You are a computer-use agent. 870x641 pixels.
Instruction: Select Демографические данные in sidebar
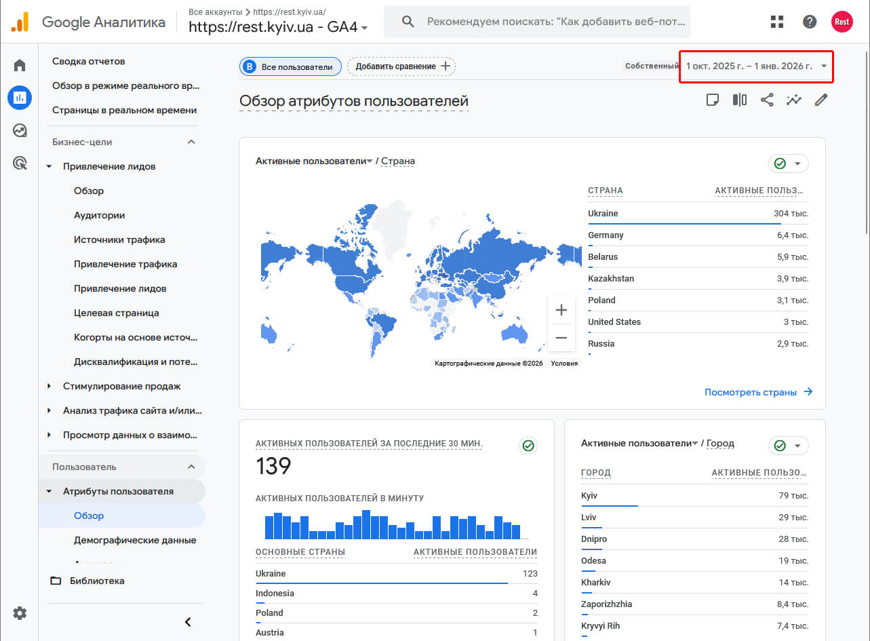[x=135, y=540]
